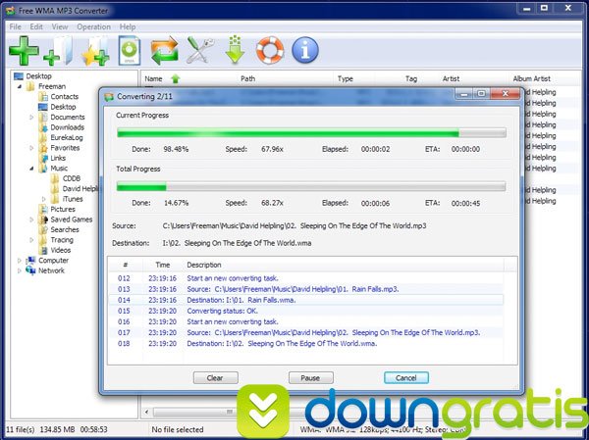Collapse the Music folder node
589x440 pixels.
[x=31, y=168]
